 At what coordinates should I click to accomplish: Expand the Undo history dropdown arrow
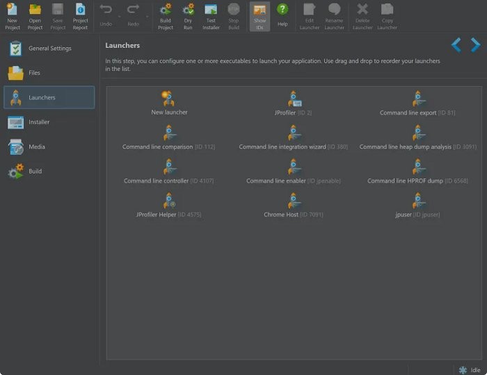tap(118, 16)
